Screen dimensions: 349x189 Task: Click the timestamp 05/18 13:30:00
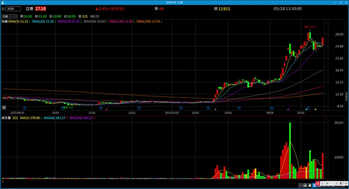click(x=288, y=8)
